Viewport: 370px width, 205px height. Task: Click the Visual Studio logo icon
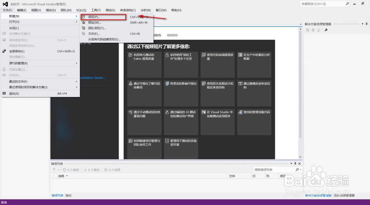coord(5,4)
